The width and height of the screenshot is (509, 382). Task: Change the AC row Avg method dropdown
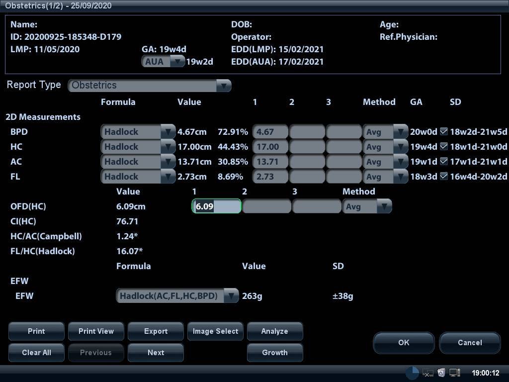(385, 162)
